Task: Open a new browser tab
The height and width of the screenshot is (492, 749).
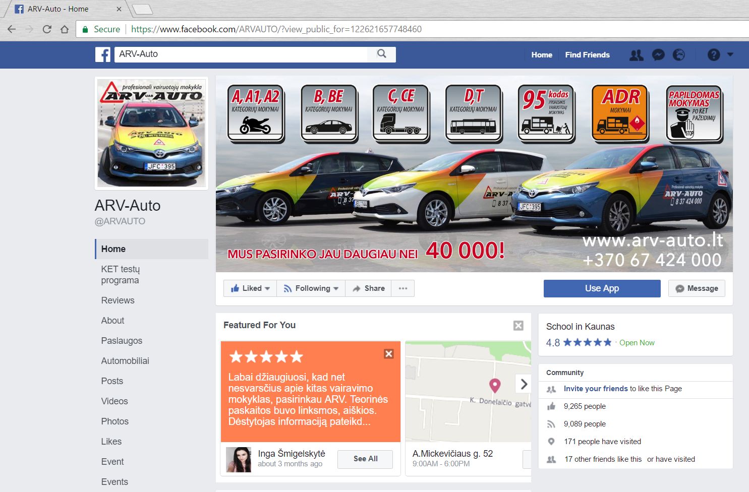Action: tap(142, 9)
